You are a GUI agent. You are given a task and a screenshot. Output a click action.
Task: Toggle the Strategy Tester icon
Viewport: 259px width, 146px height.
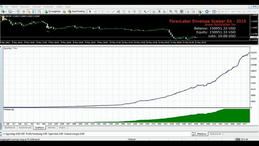[40, 11]
